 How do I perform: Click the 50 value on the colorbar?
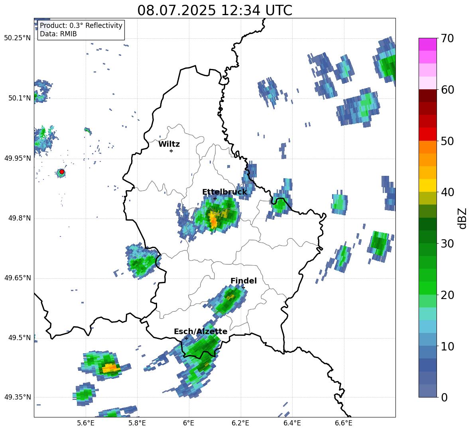pyautogui.click(x=447, y=141)
